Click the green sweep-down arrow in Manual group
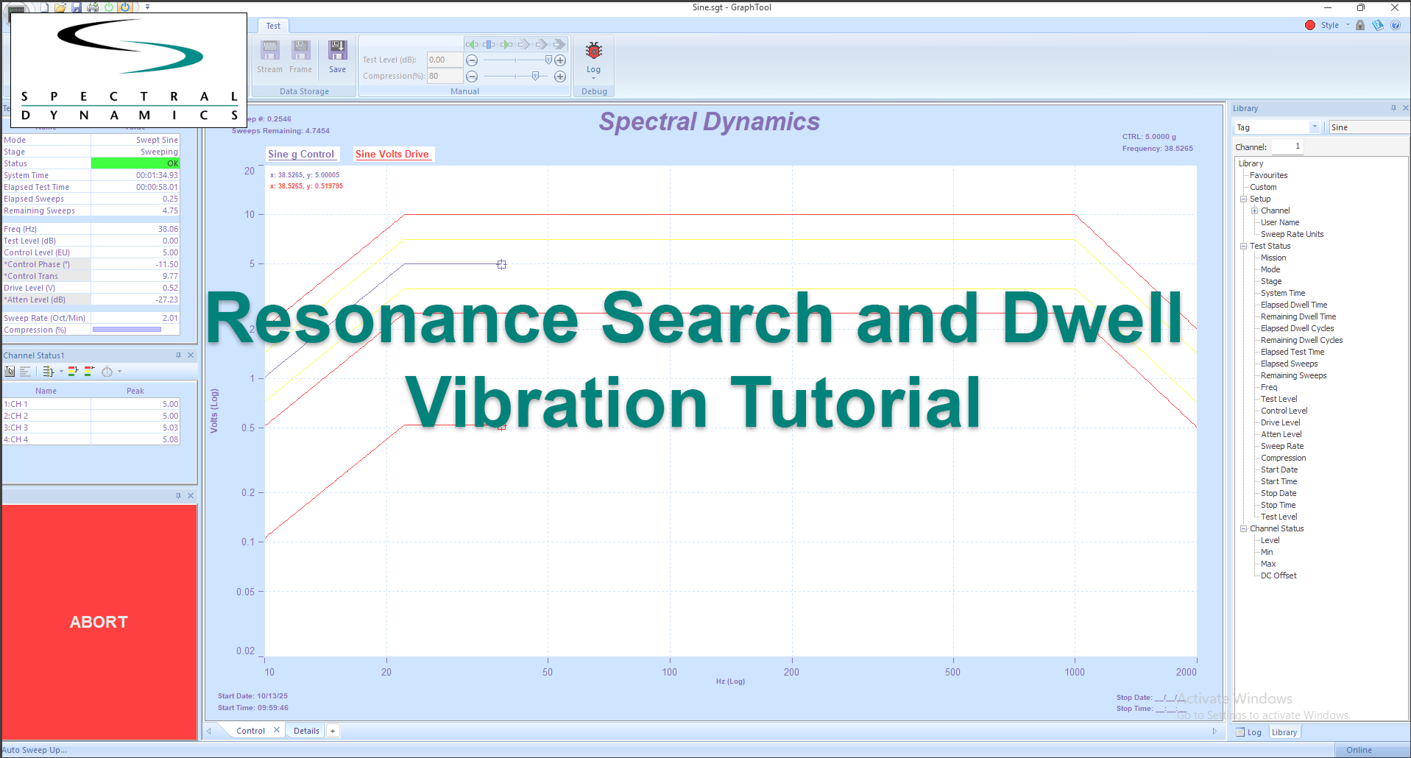This screenshot has height=758, width=1411. point(473,44)
